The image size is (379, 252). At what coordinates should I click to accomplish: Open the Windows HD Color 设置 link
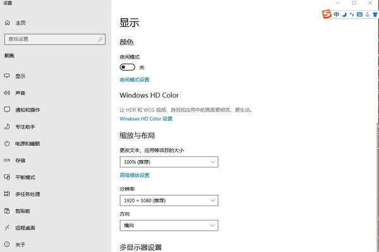[x=146, y=118]
